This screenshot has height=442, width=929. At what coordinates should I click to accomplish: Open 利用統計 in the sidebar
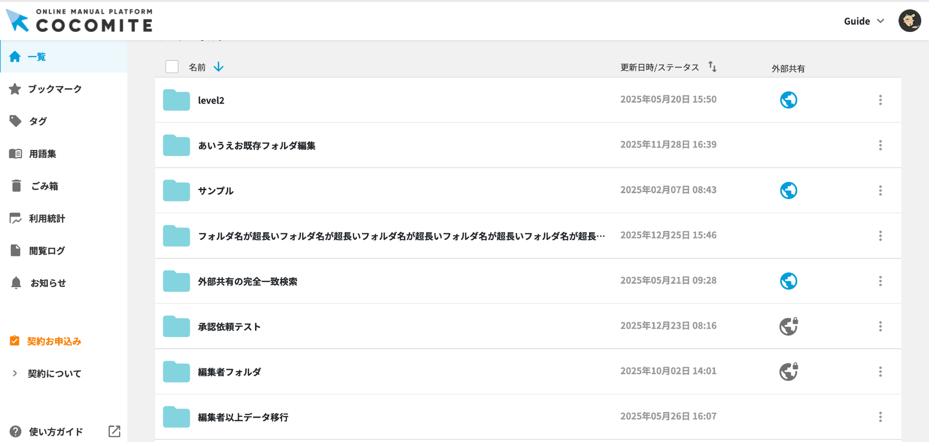pos(46,218)
